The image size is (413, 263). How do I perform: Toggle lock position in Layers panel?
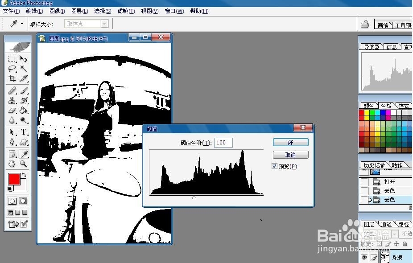point(396,244)
